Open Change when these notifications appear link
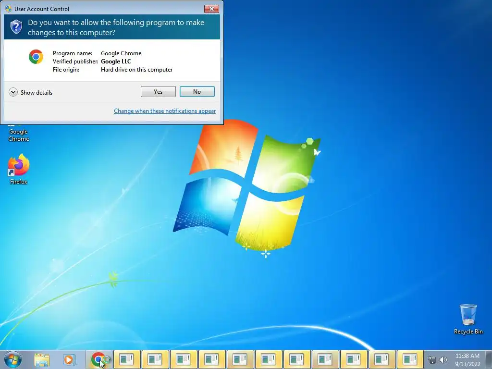The image size is (492, 369). [165, 111]
